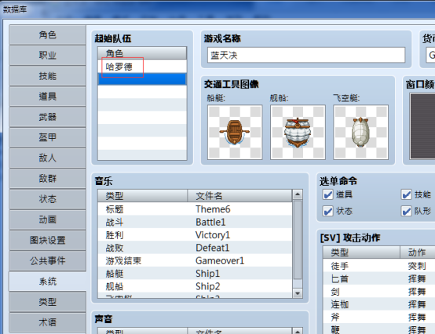
Task: Switch to the 术语 tab
Action: [x=47, y=322]
